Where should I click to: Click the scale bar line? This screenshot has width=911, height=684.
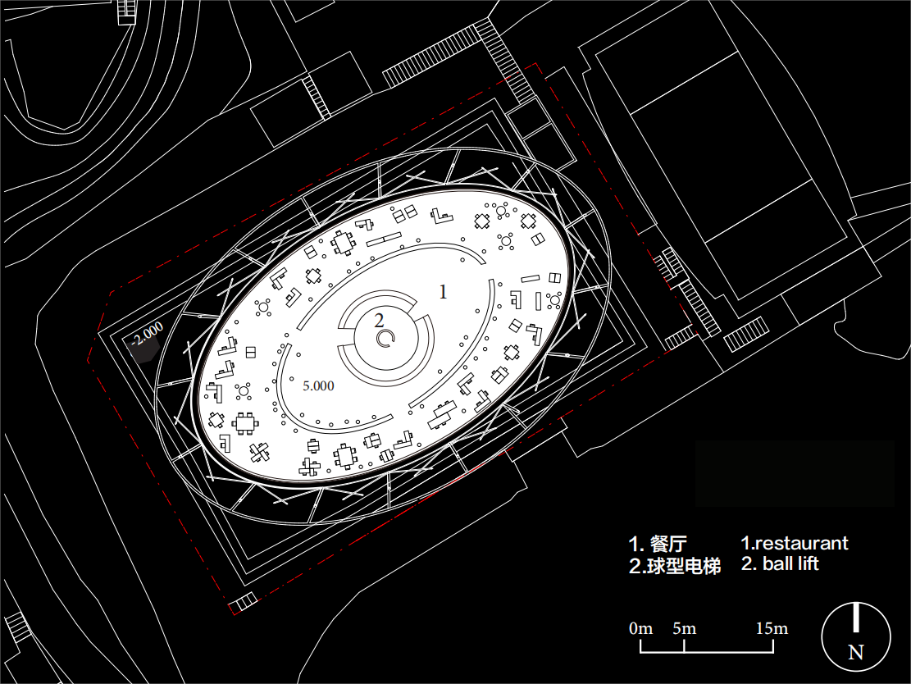(707, 646)
